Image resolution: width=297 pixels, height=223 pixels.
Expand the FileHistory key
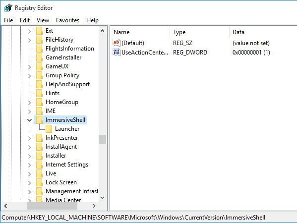tap(29, 40)
